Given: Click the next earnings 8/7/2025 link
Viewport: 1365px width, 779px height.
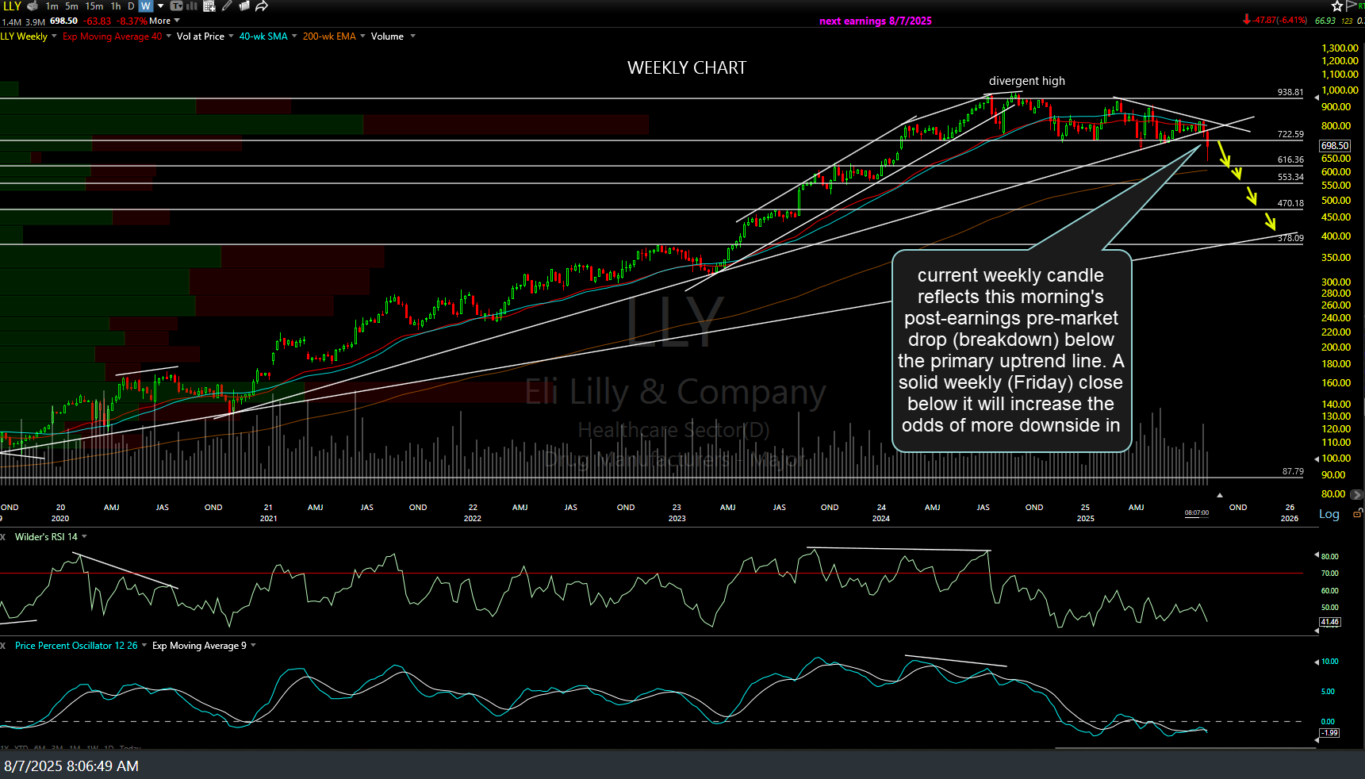Looking at the screenshot, I should (876, 21).
